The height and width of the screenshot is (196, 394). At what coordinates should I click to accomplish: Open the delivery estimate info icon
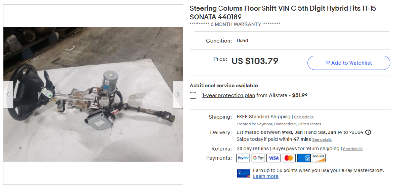click(368, 132)
